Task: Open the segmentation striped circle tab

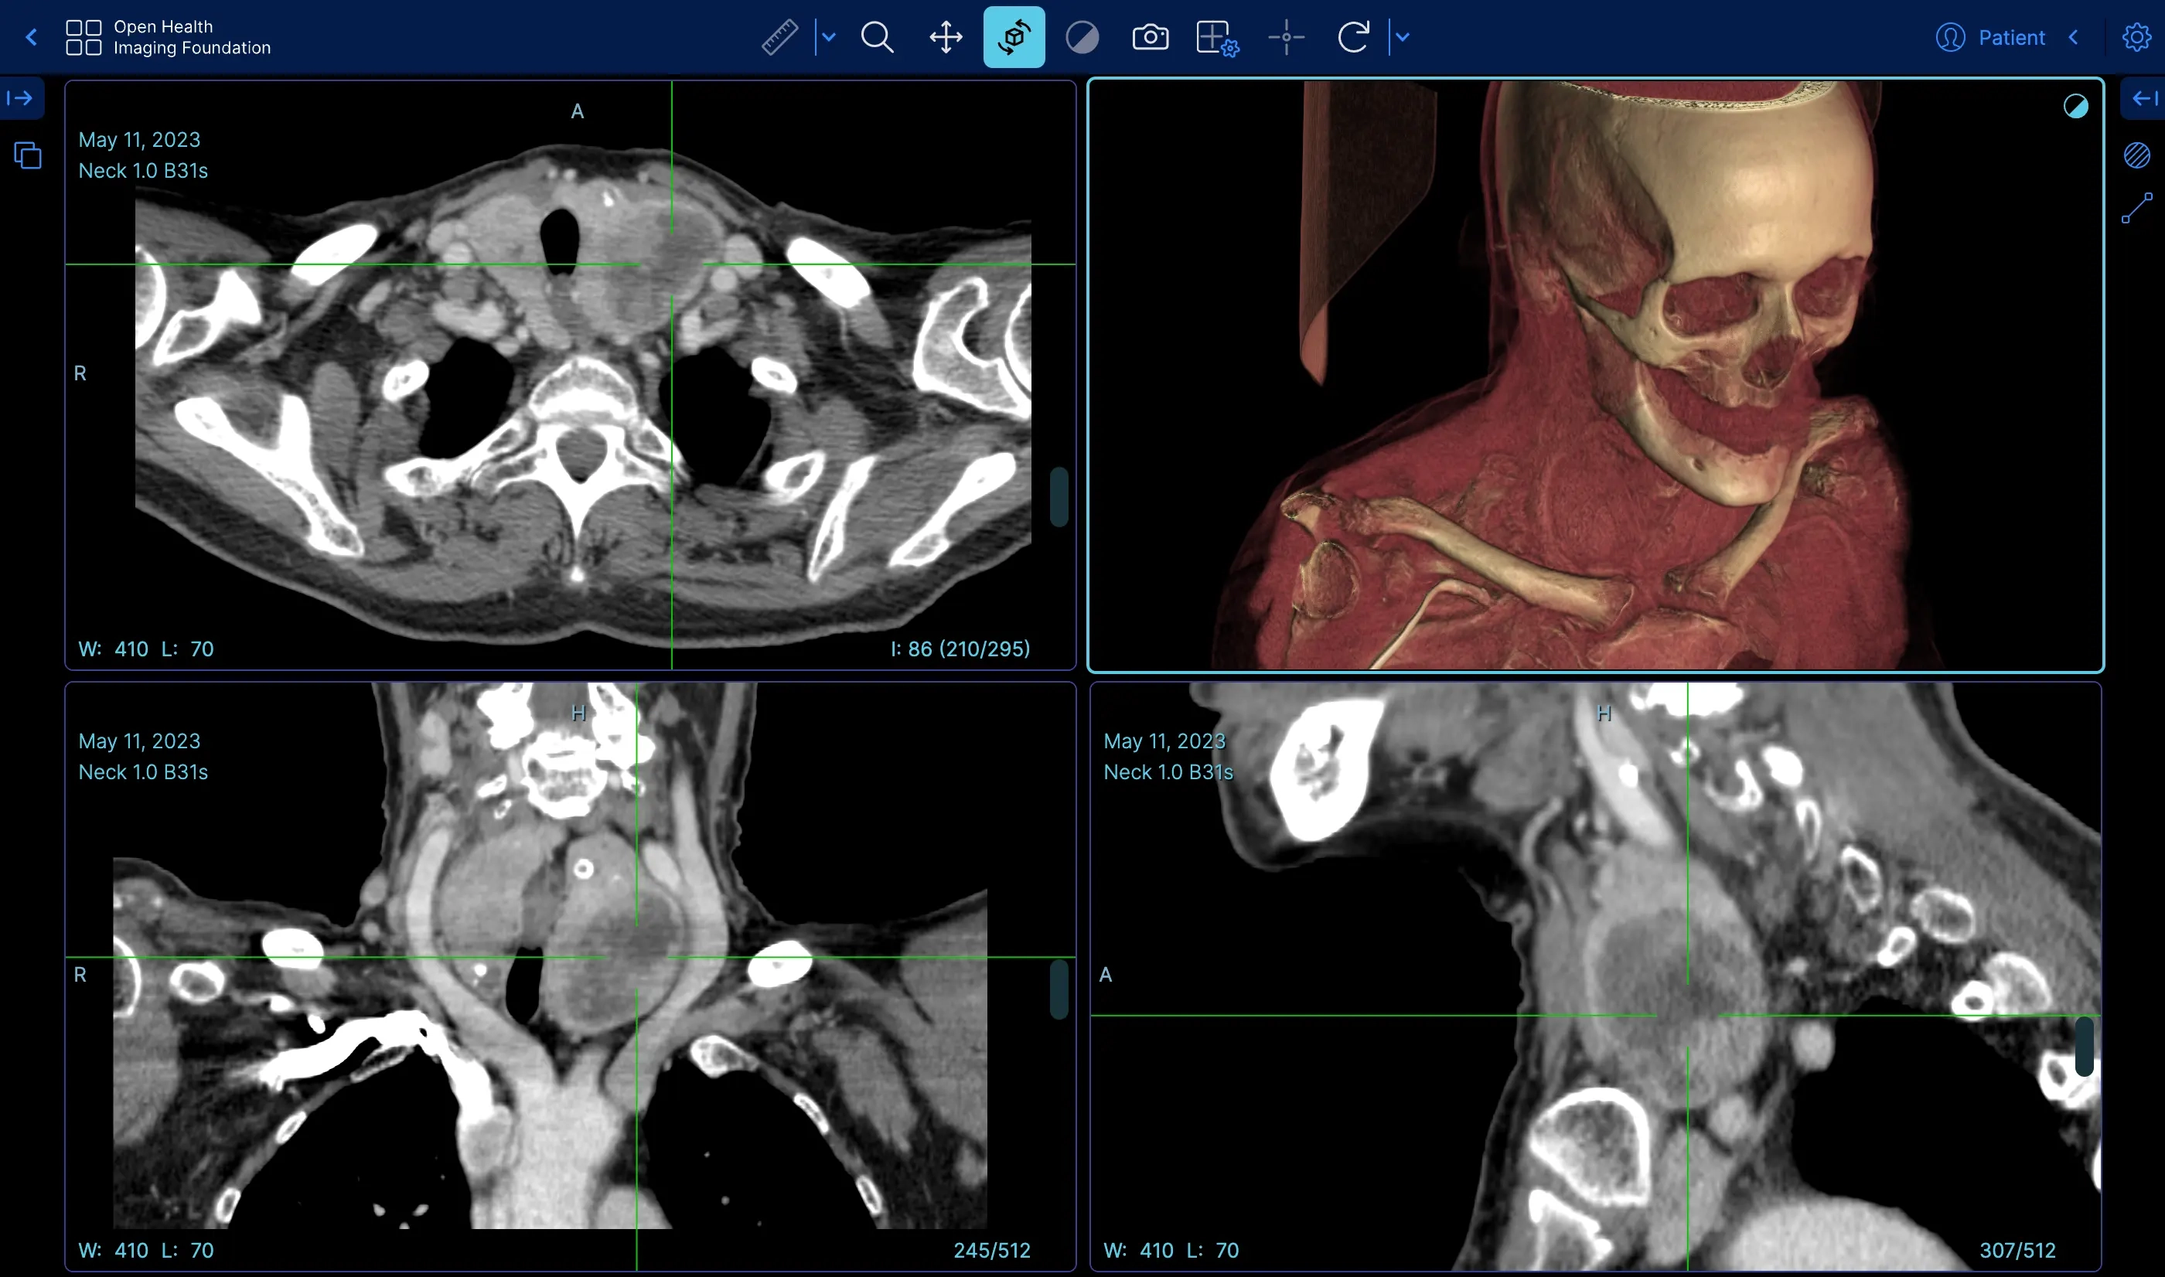Action: (2136, 155)
